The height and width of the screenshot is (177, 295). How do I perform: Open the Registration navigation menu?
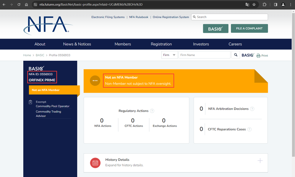pyautogui.click(x=161, y=44)
